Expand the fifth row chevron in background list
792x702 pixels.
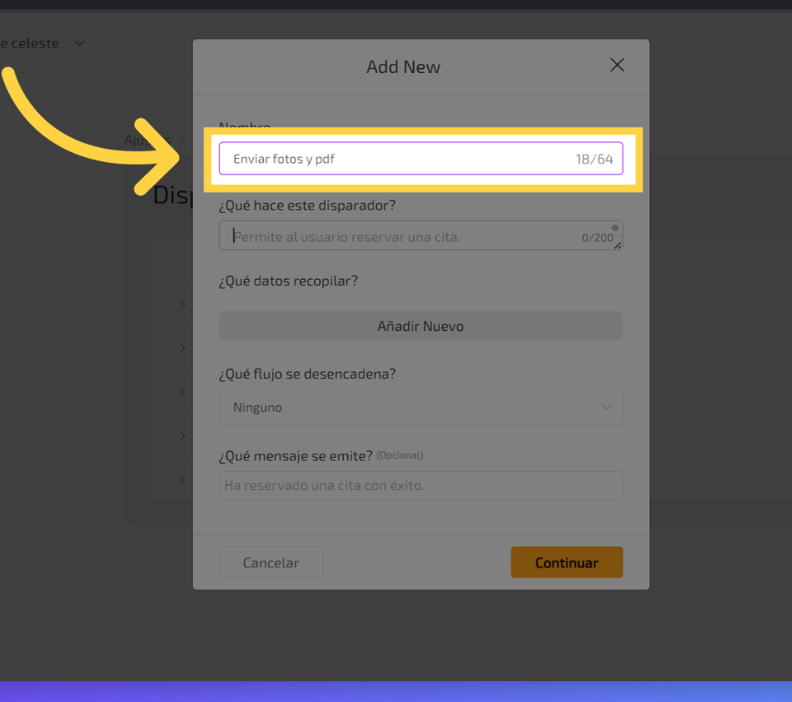click(182, 480)
